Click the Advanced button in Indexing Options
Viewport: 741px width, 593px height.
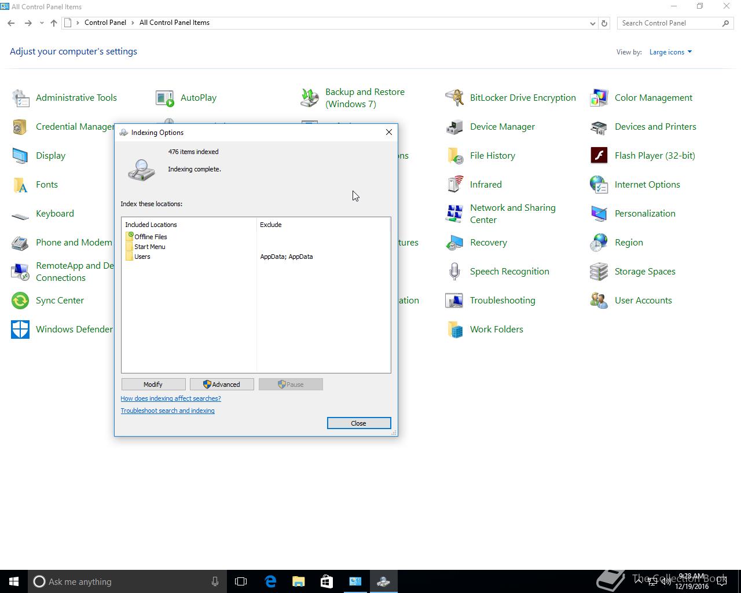coord(222,385)
